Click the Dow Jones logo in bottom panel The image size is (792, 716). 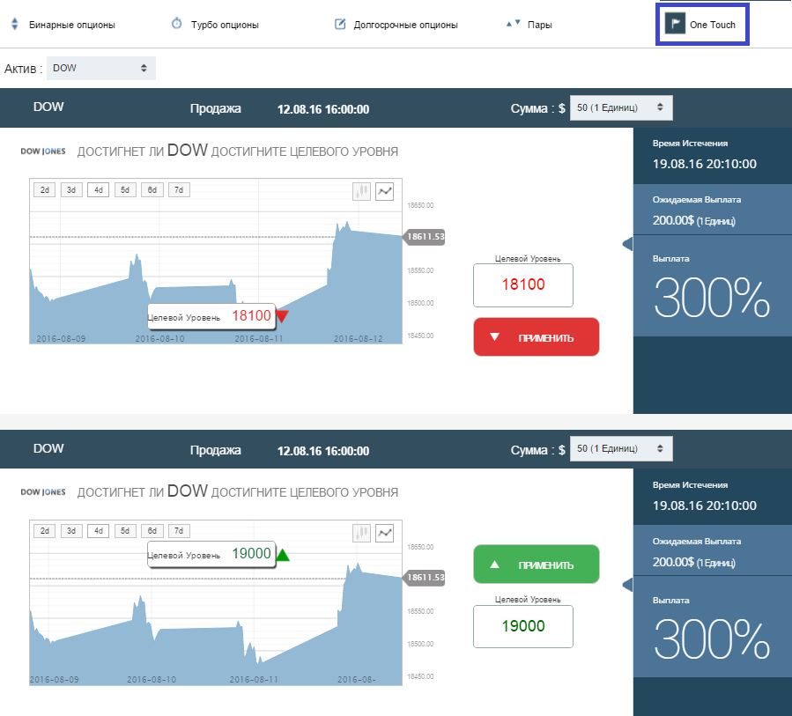tap(43, 491)
